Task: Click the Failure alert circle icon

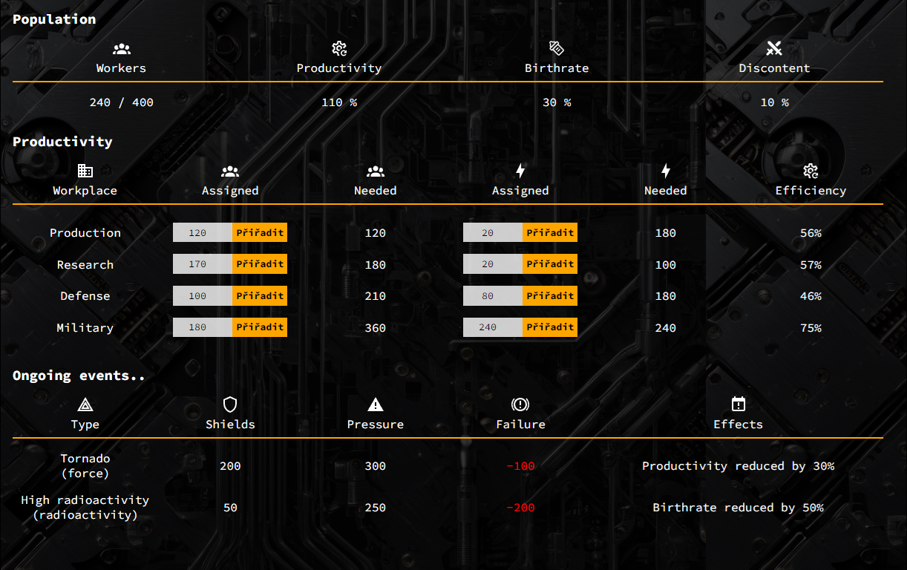Action: coord(520,404)
